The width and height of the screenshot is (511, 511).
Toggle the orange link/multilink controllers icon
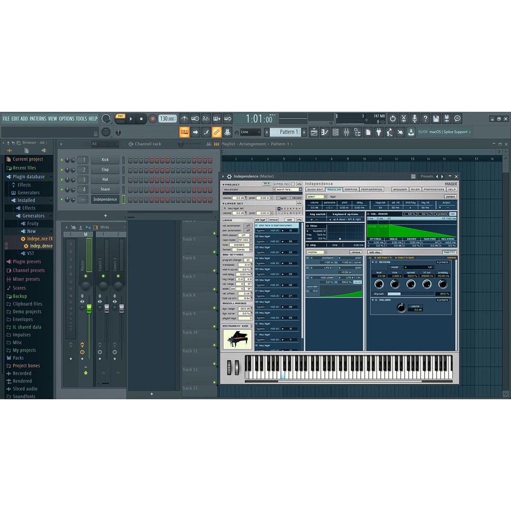217,132
